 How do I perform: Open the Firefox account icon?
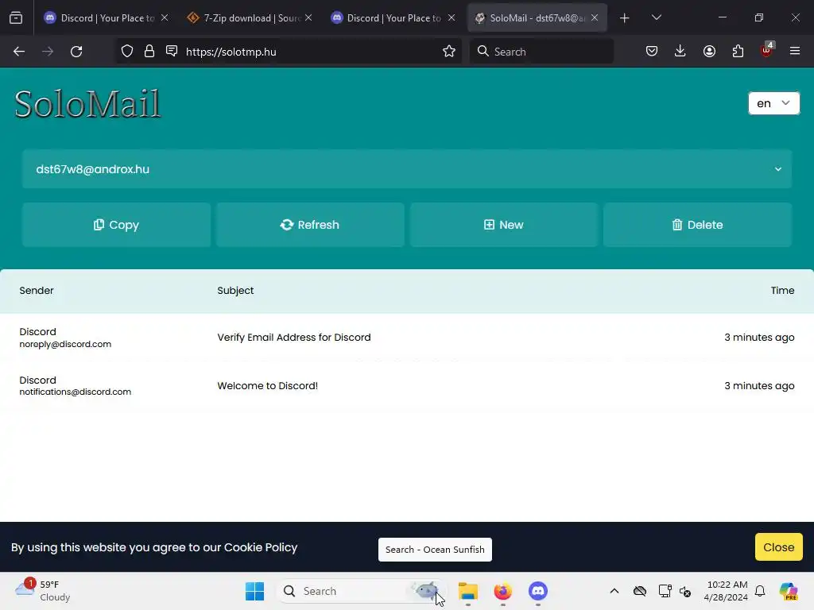(709, 52)
